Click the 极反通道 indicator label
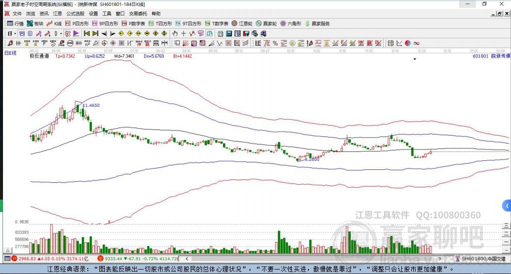The image size is (511, 274). click(39, 56)
